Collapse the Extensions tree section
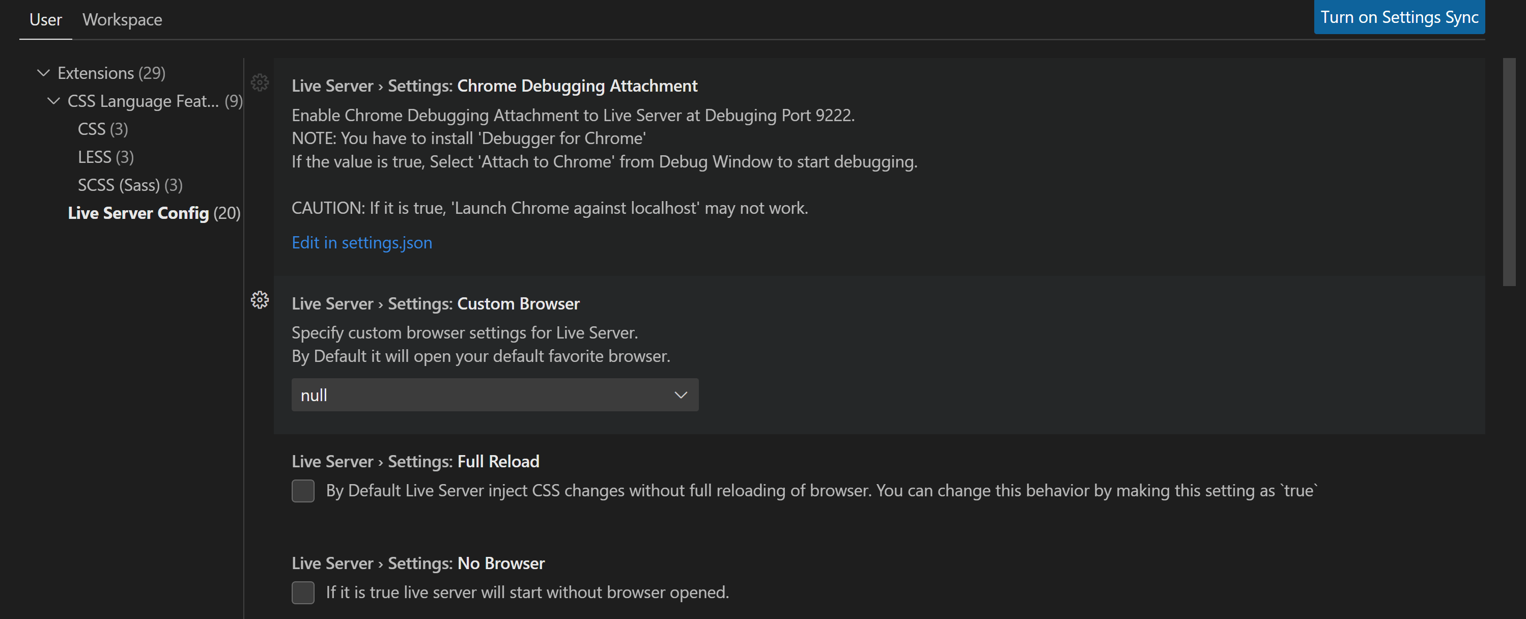Image resolution: width=1526 pixels, height=619 pixels. pos(43,73)
